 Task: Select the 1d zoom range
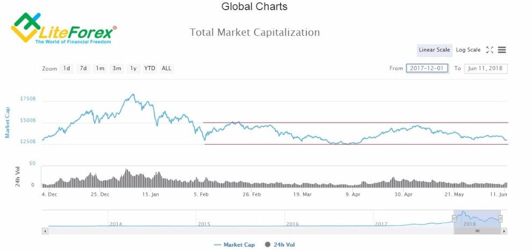tap(67, 69)
